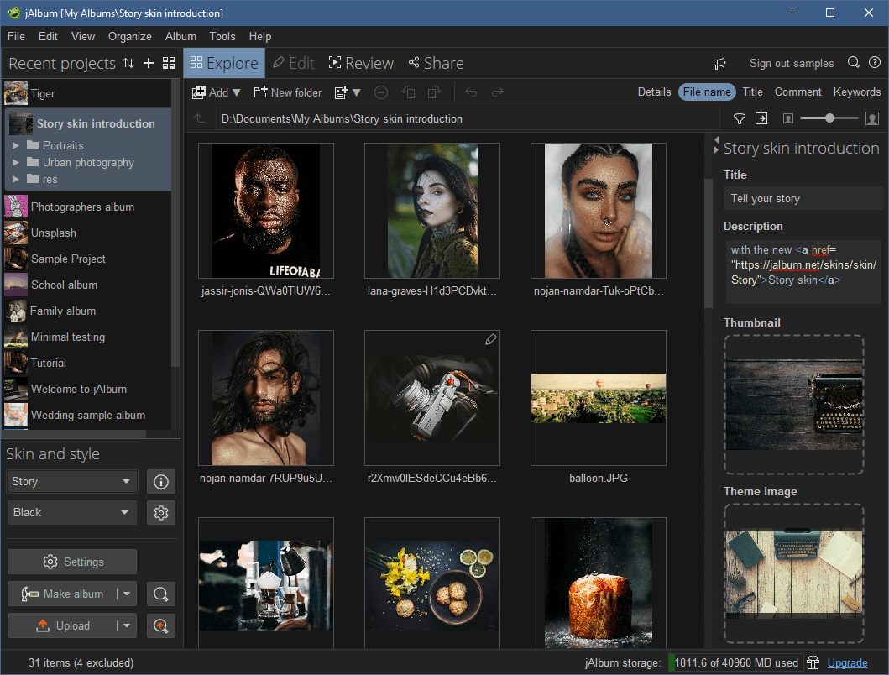This screenshot has height=675, width=889.
Task: Open the Story skin dropdown
Action: [71, 481]
